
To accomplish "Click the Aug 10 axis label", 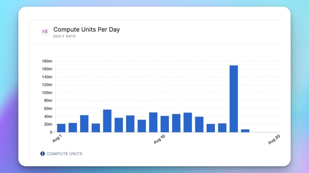I will point(159,139).
